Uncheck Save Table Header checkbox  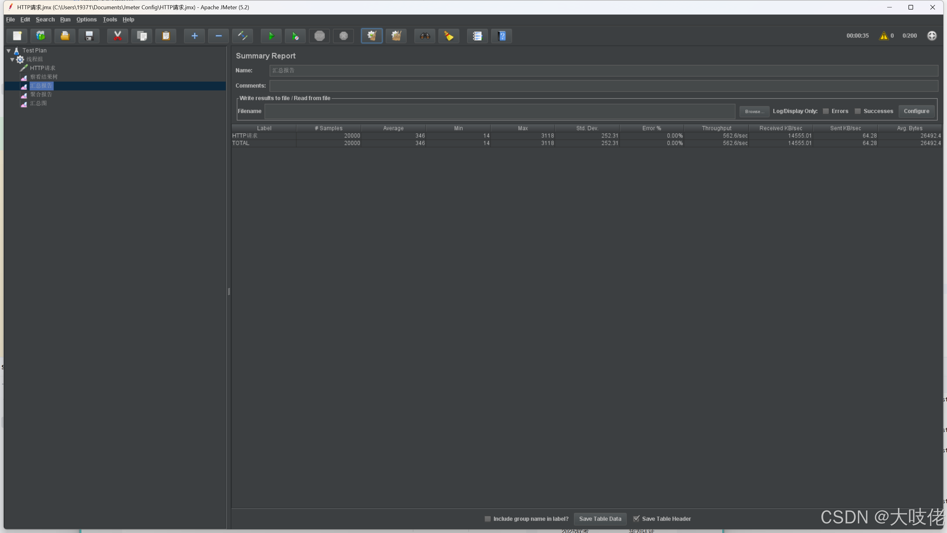click(x=636, y=519)
